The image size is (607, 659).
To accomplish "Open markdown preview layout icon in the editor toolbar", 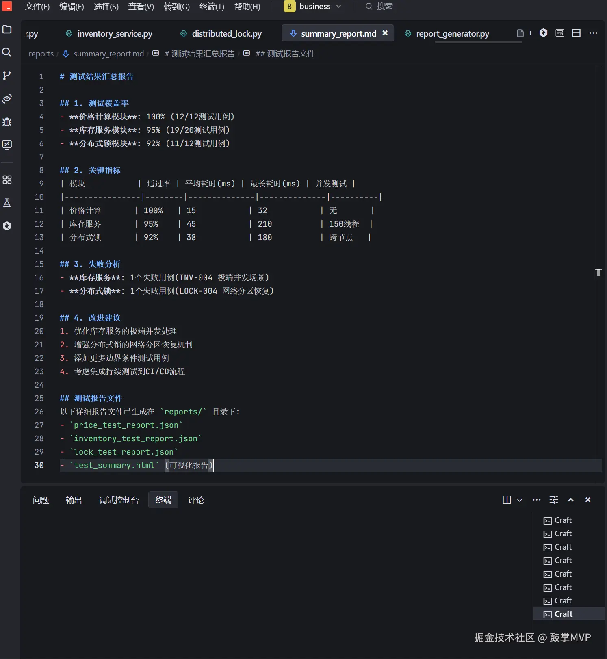I will point(560,33).
